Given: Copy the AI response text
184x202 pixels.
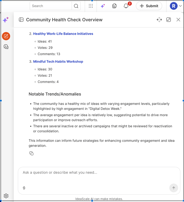Looking at the screenshot, I should pyautogui.click(x=31, y=153).
